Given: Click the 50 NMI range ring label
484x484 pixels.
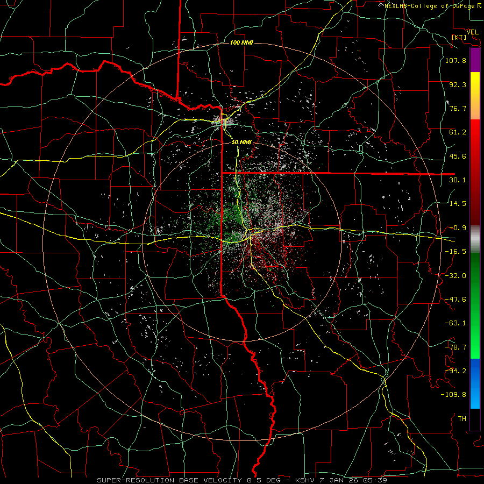Looking at the screenshot, I should coord(241,142).
